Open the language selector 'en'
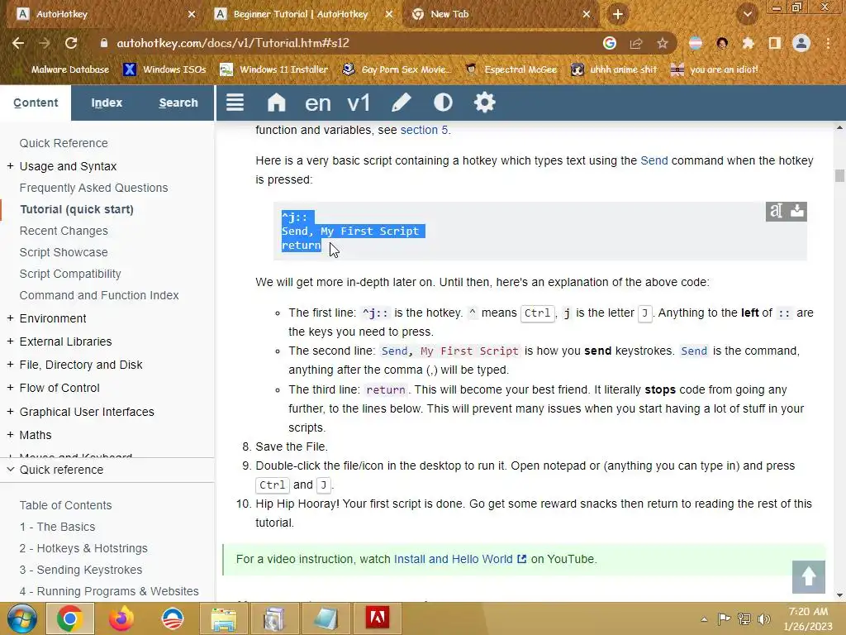This screenshot has height=635, width=846. tap(318, 103)
